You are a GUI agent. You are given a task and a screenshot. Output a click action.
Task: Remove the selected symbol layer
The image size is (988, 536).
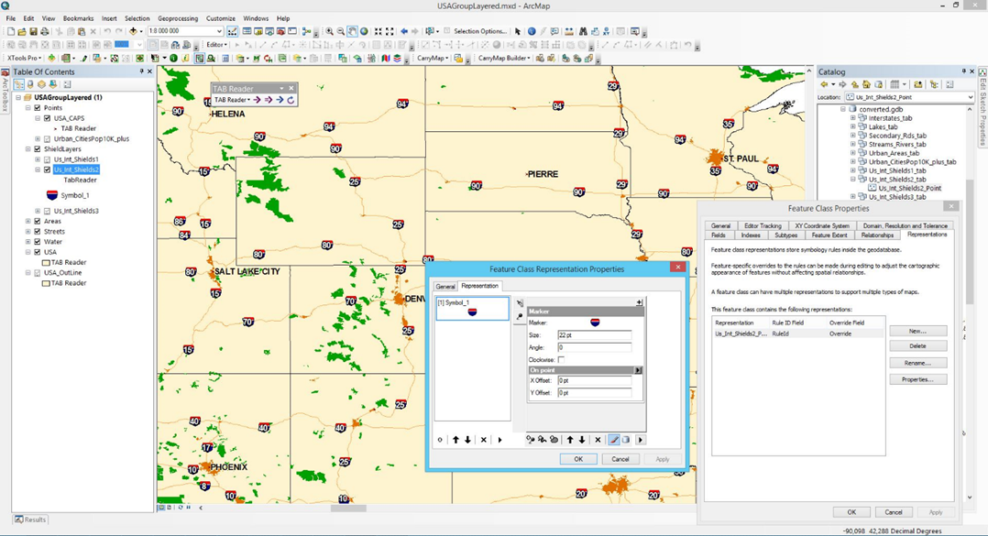tap(598, 440)
